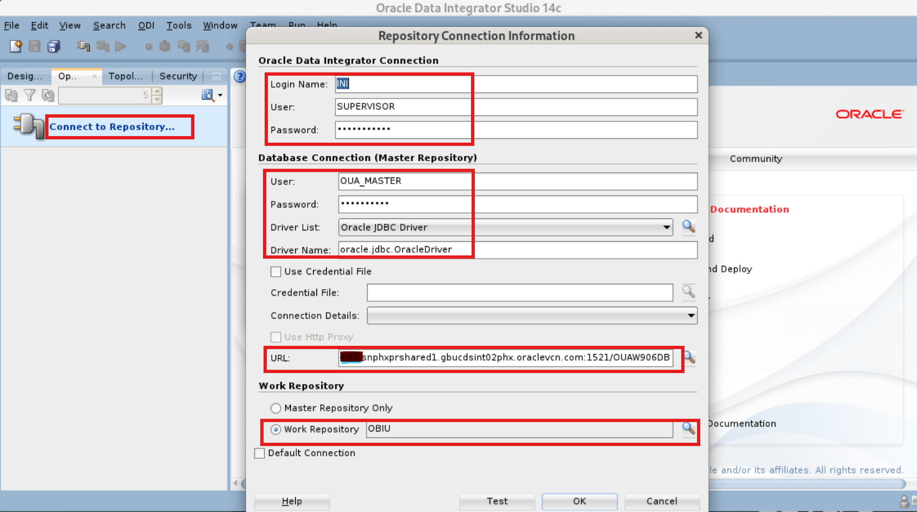Click the magnifier next to the URL field
The image size is (917, 512).
pyautogui.click(x=688, y=358)
